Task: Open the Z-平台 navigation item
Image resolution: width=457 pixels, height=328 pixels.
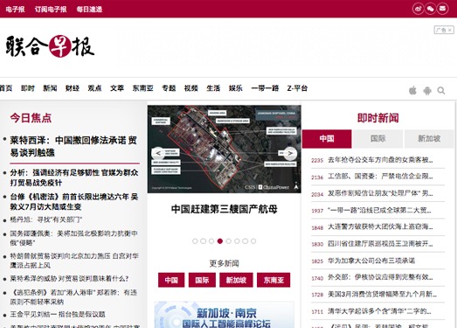Action: tap(297, 88)
